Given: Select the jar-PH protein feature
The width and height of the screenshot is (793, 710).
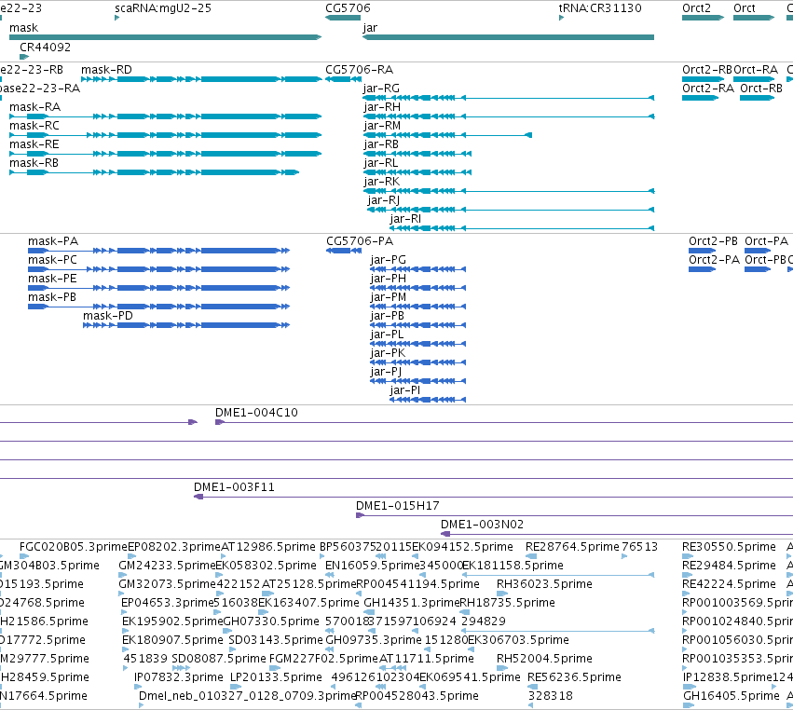Looking at the screenshot, I should (418, 288).
